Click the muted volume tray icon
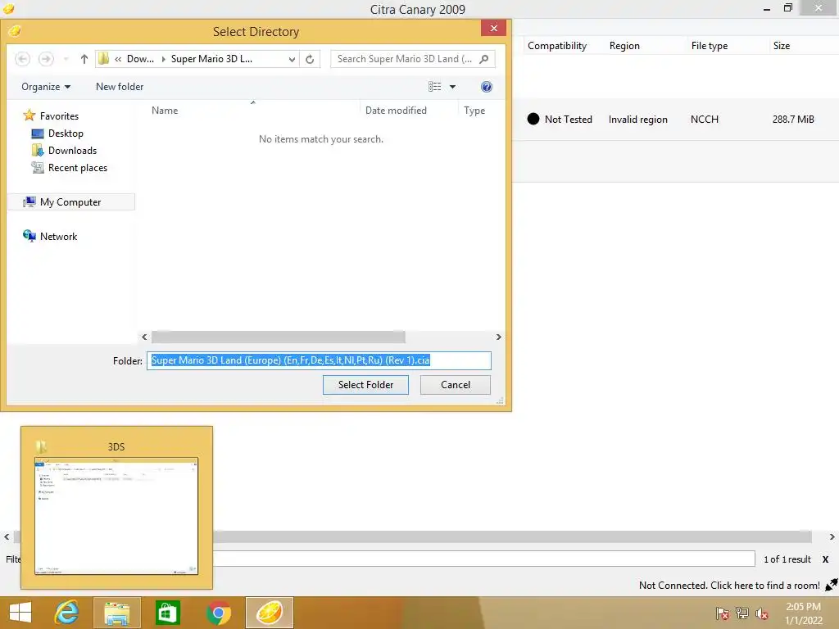839x629 pixels. (762, 613)
